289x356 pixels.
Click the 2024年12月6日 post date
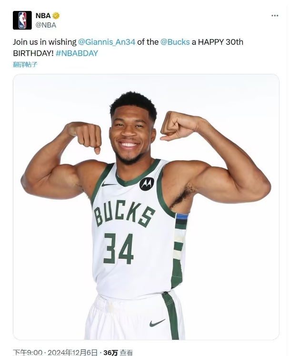pyautogui.click(x=72, y=353)
